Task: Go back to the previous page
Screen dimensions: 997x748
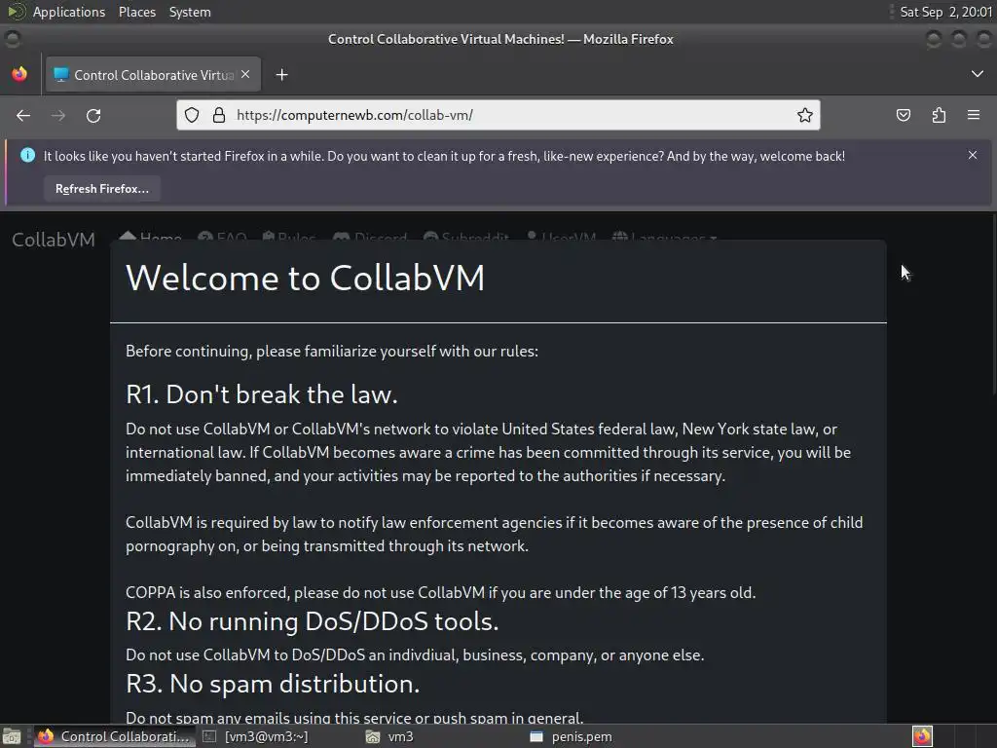Action: pos(23,115)
